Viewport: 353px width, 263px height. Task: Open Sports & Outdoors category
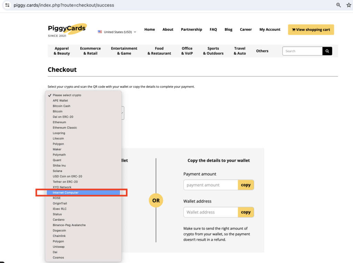213,51
